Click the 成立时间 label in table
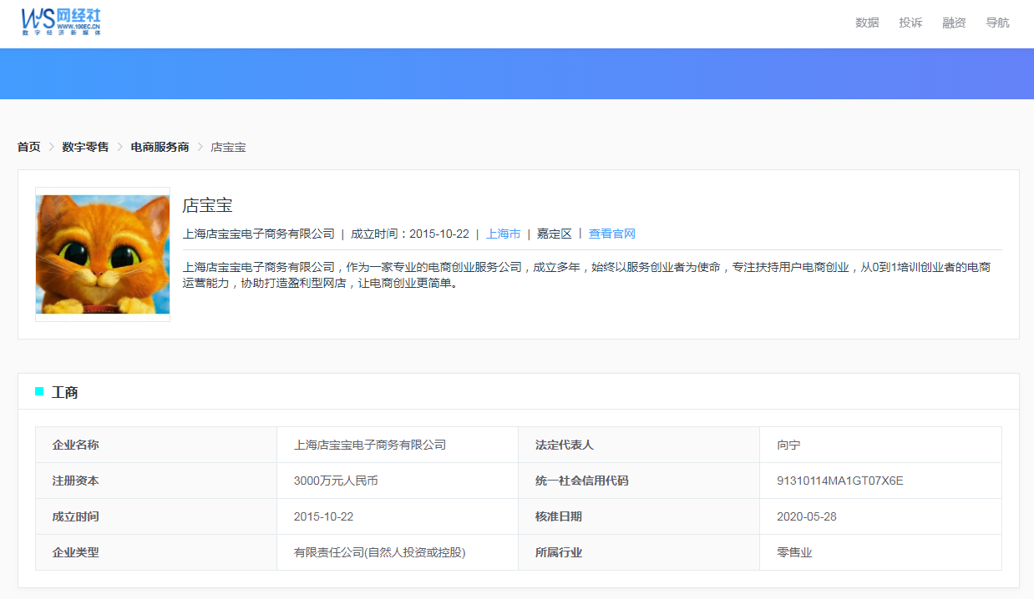Image resolution: width=1034 pixels, height=599 pixels. click(156, 516)
